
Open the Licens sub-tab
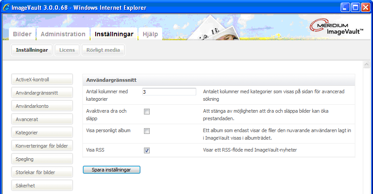pos(67,50)
